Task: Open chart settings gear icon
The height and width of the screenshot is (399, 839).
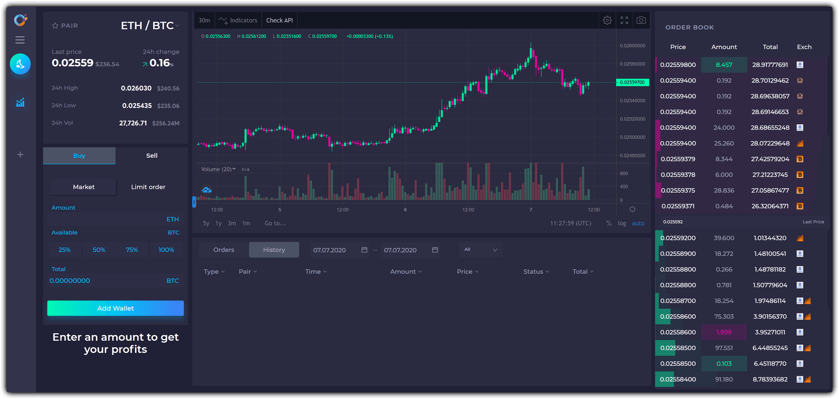Action: pyautogui.click(x=607, y=20)
